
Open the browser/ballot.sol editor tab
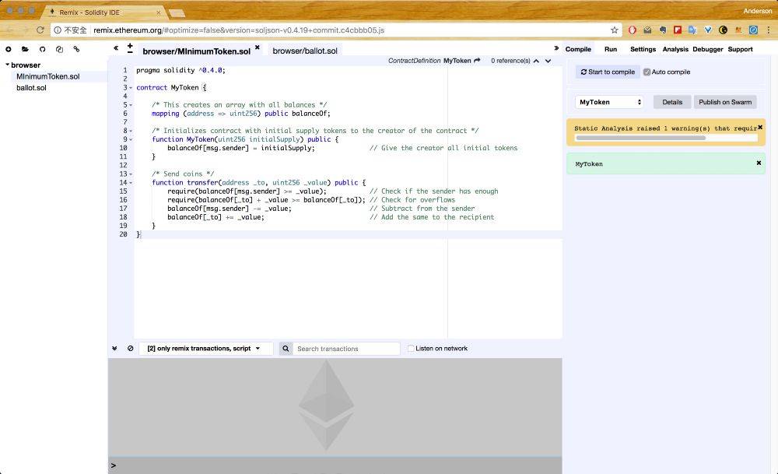305,51
